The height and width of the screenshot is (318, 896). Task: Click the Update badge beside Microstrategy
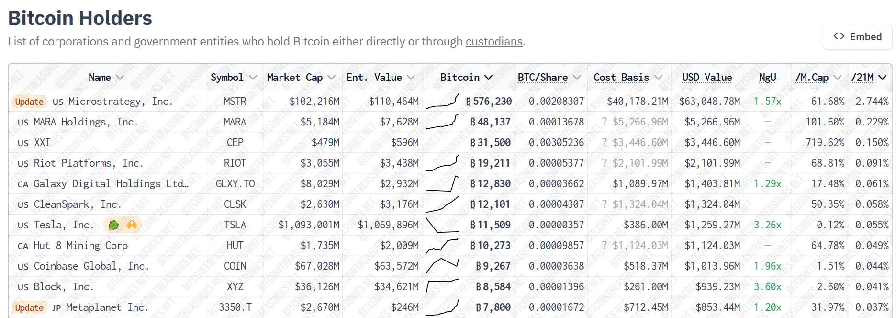pos(29,102)
